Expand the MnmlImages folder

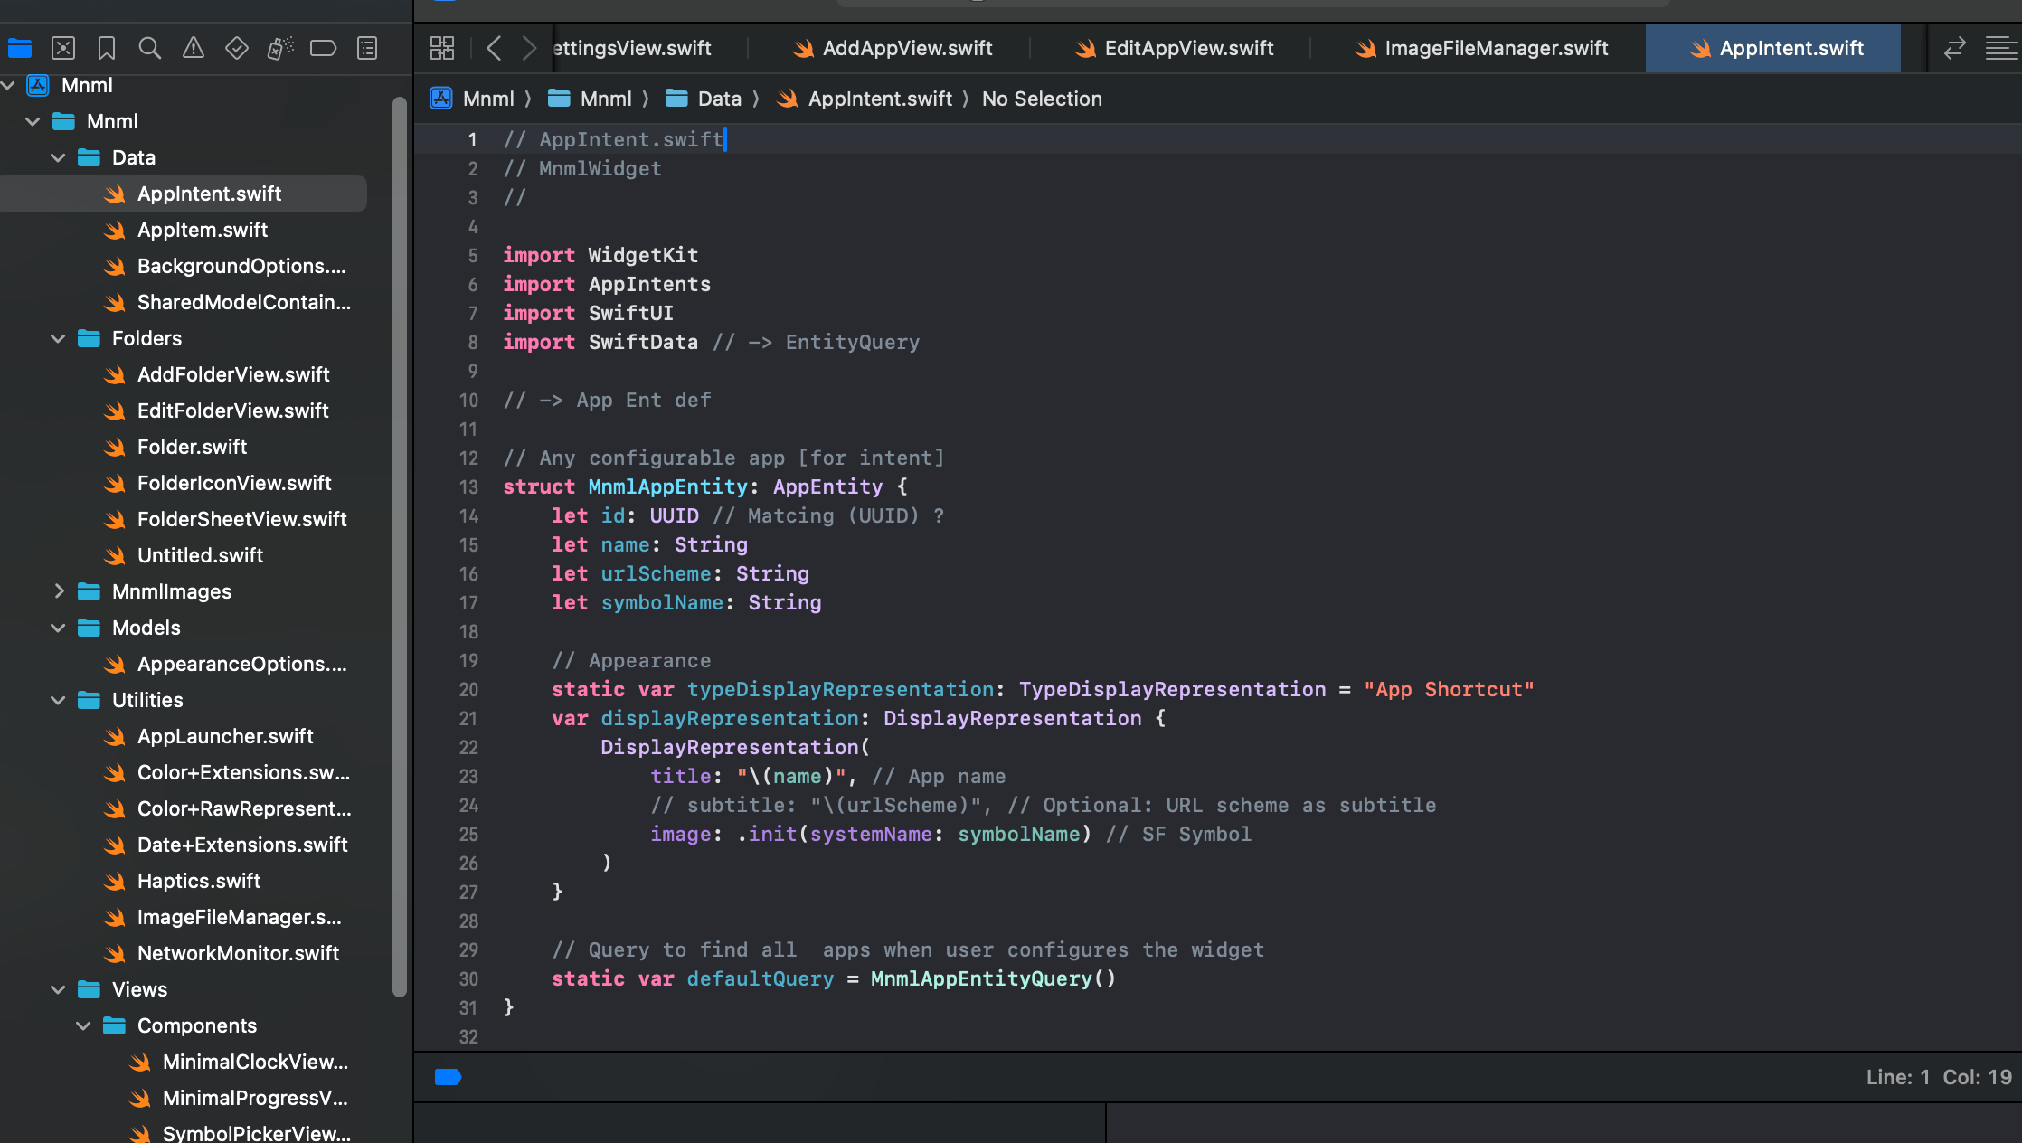pyautogui.click(x=60, y=591)
